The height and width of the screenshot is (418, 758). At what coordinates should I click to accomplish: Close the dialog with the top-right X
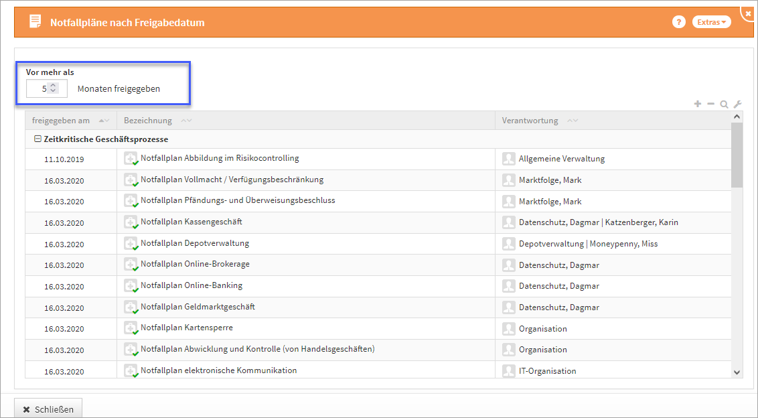[749, 13]
